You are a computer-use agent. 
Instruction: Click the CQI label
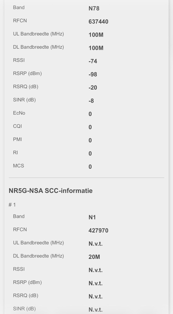tap(17, 126)
